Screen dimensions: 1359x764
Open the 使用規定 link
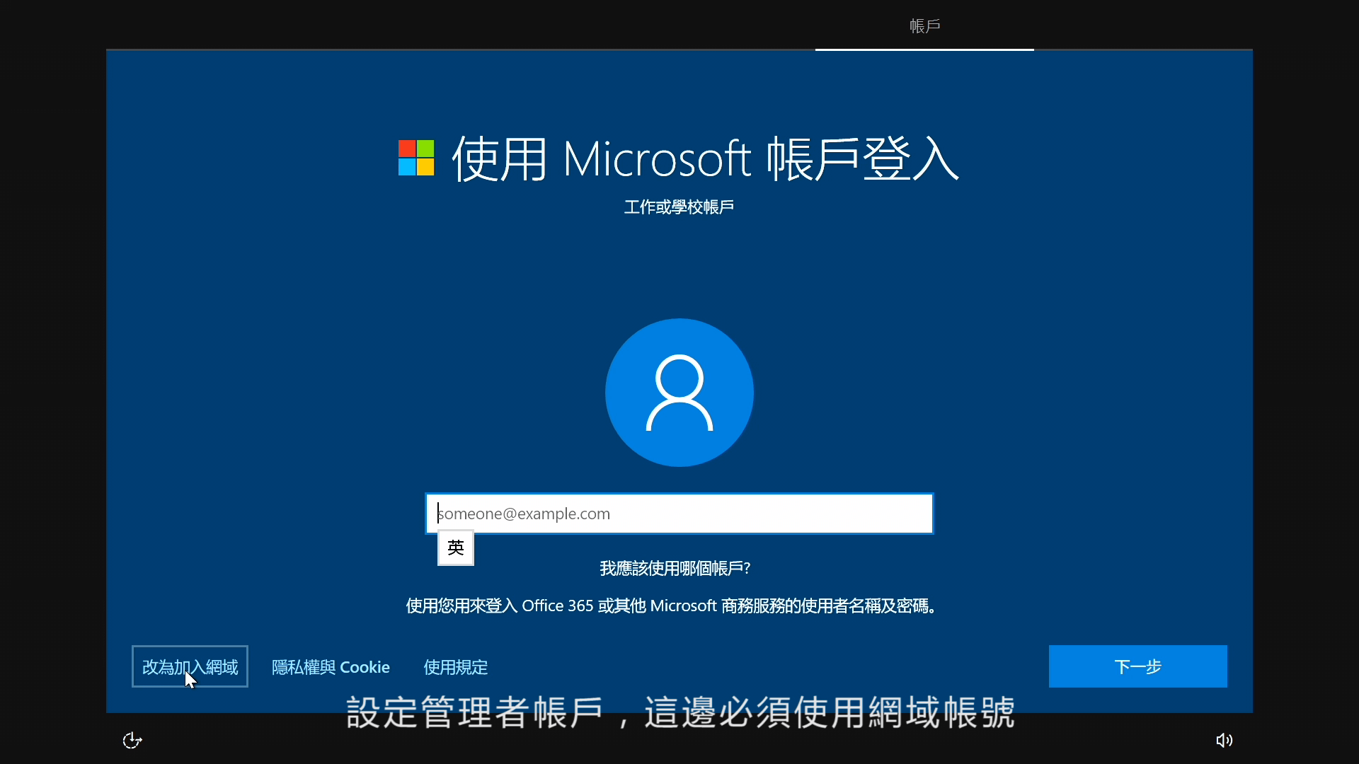click(456, 667)
